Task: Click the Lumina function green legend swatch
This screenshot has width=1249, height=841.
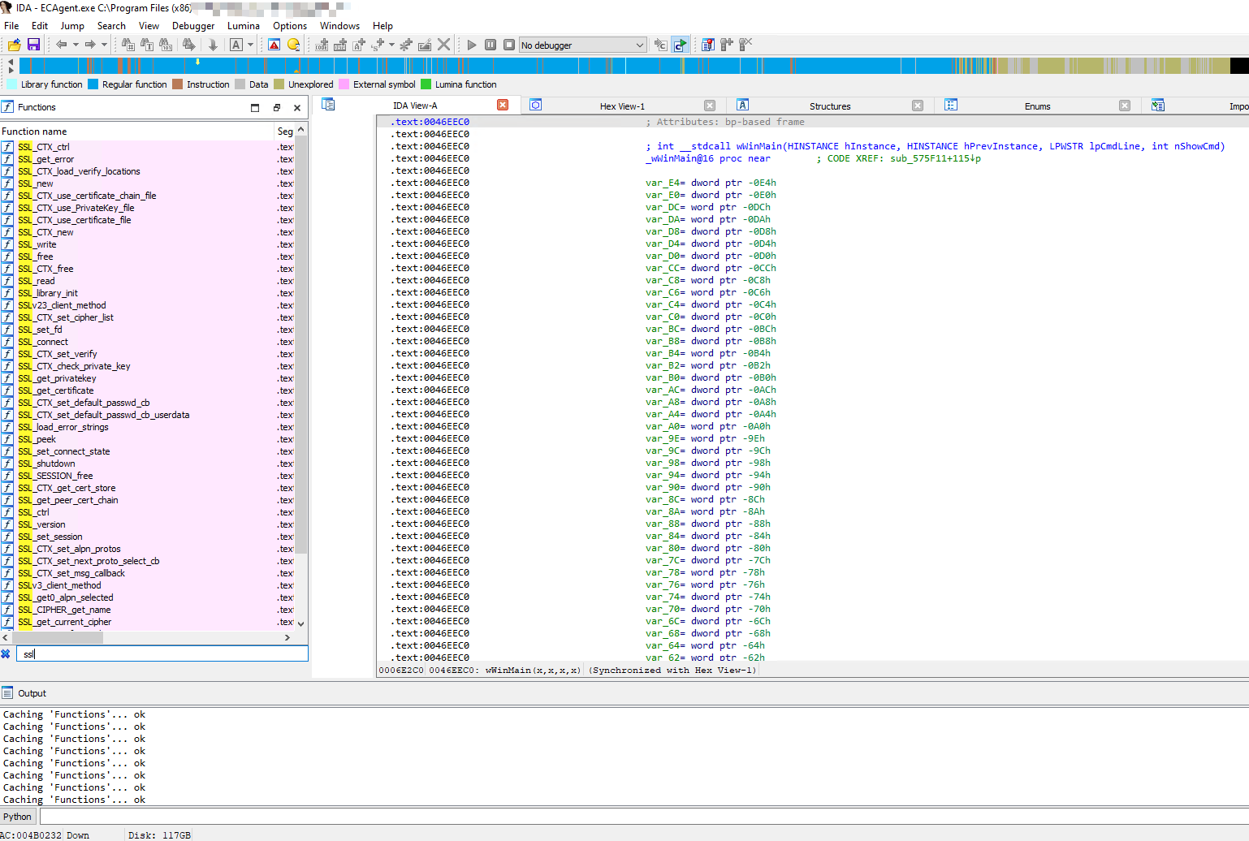Action: tap(426, 84)
